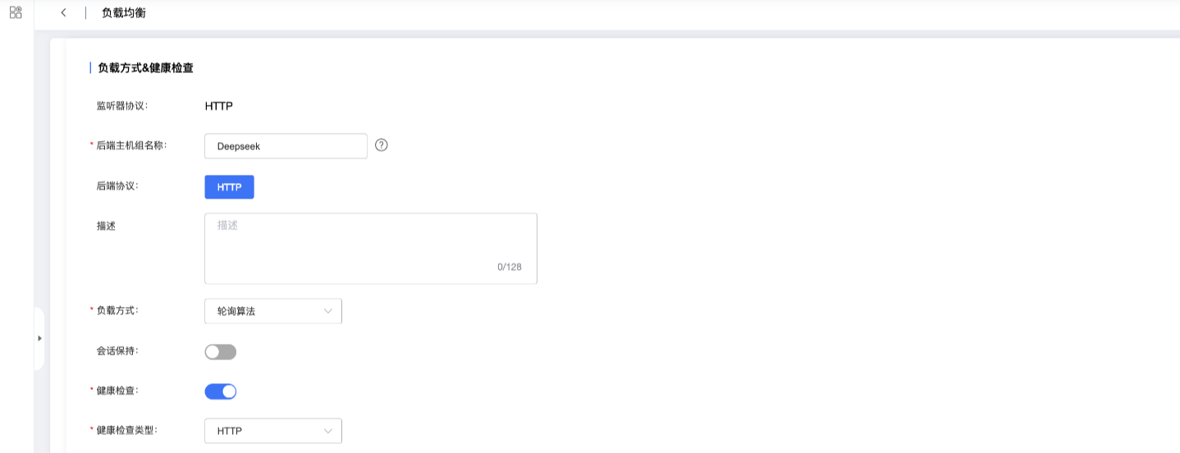Enable the 会话保持 switch
Viewport: 1180px width, 453px height.
point(220,352)
